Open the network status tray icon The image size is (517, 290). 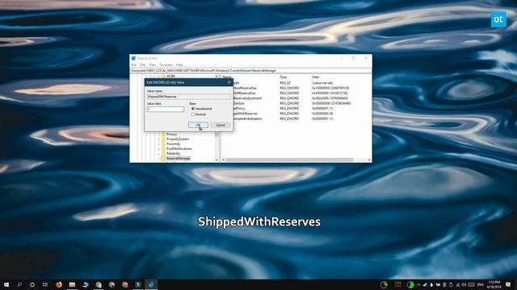point(458,284)
